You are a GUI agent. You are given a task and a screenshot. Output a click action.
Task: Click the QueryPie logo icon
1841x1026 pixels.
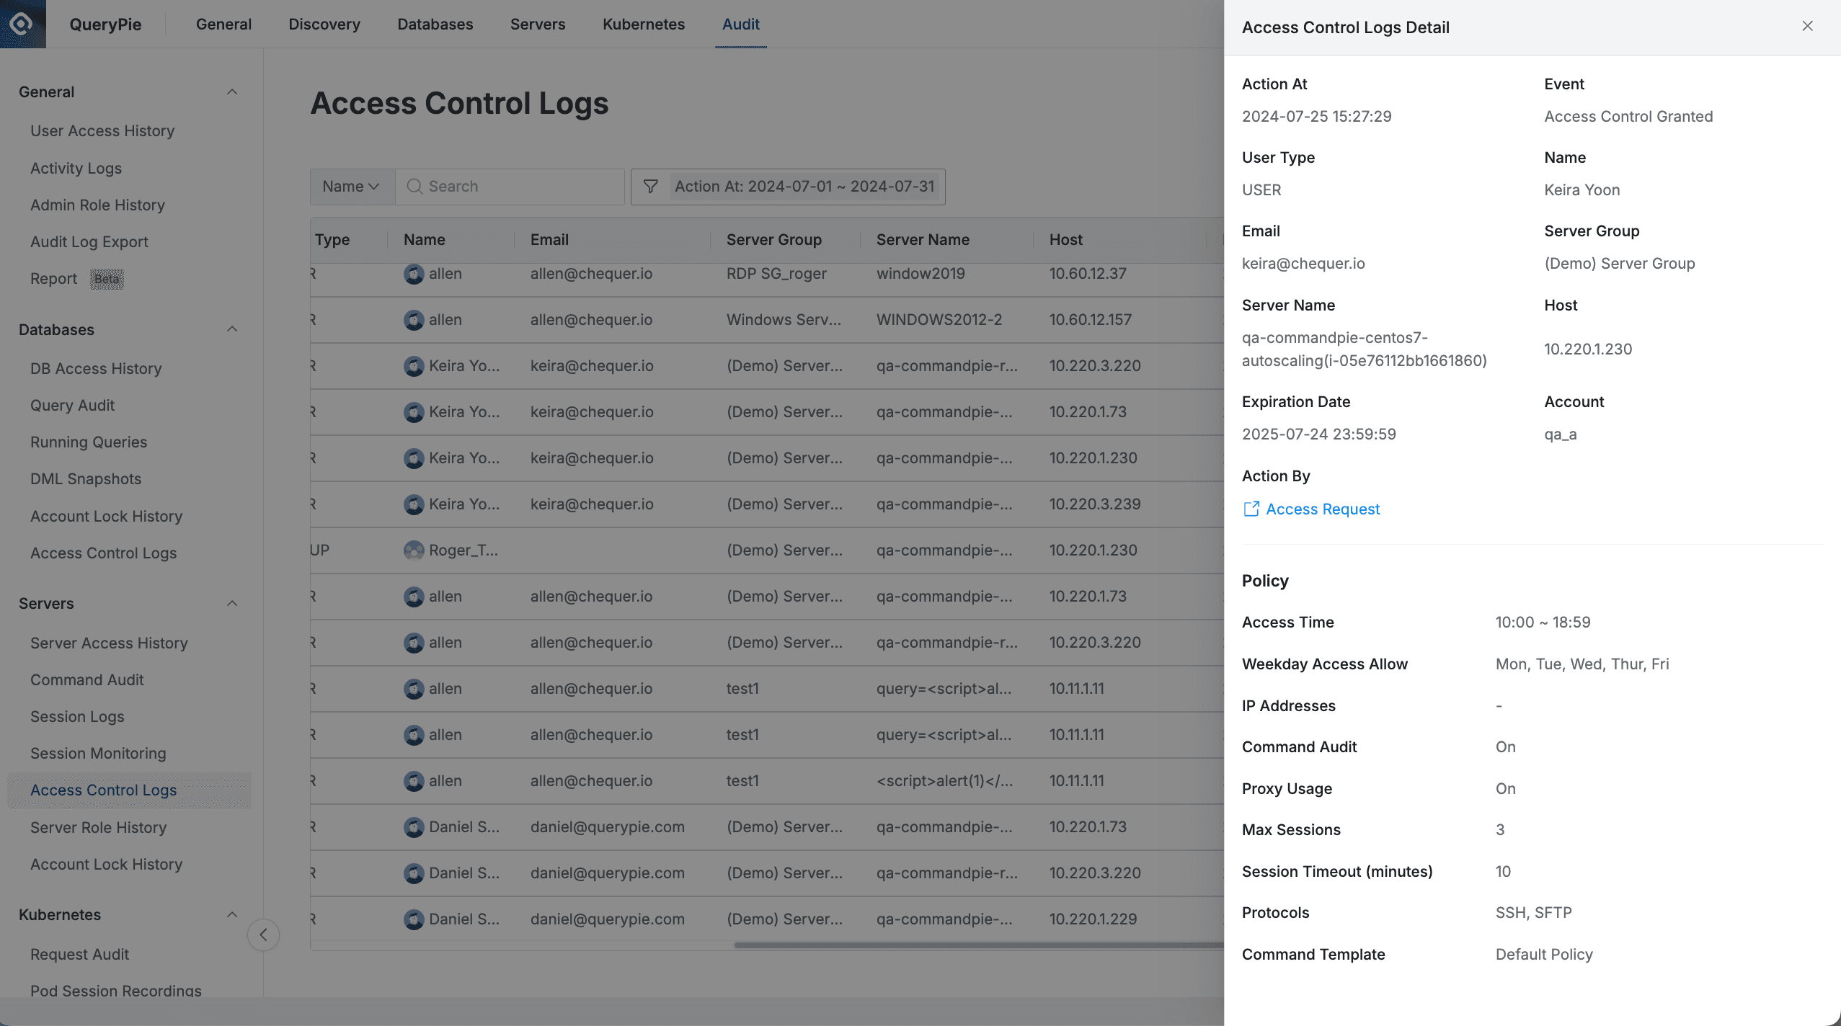coord(22,23)
